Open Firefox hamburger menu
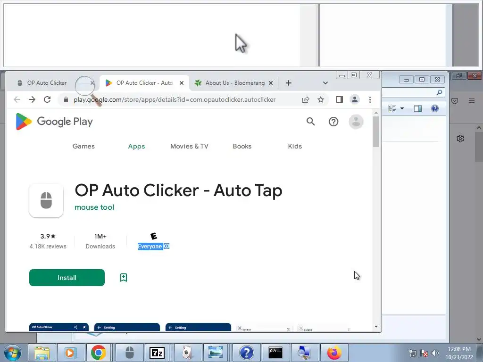483x362 pixels. (472, 101)
